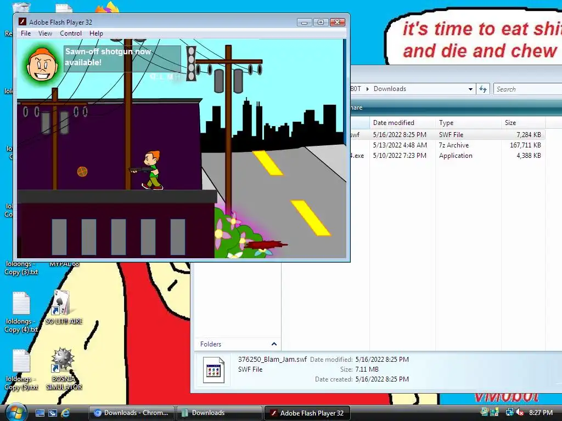Select the Application row dated 5/10/2022
The image size is (562, 421).
click(447, 155)
